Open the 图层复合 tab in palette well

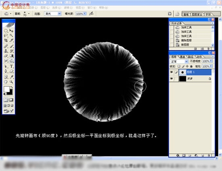[197, 15]
